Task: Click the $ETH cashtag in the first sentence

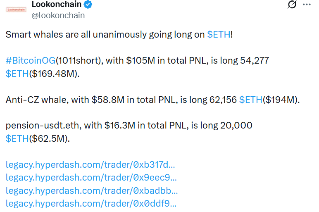Action: pos(219,35)
